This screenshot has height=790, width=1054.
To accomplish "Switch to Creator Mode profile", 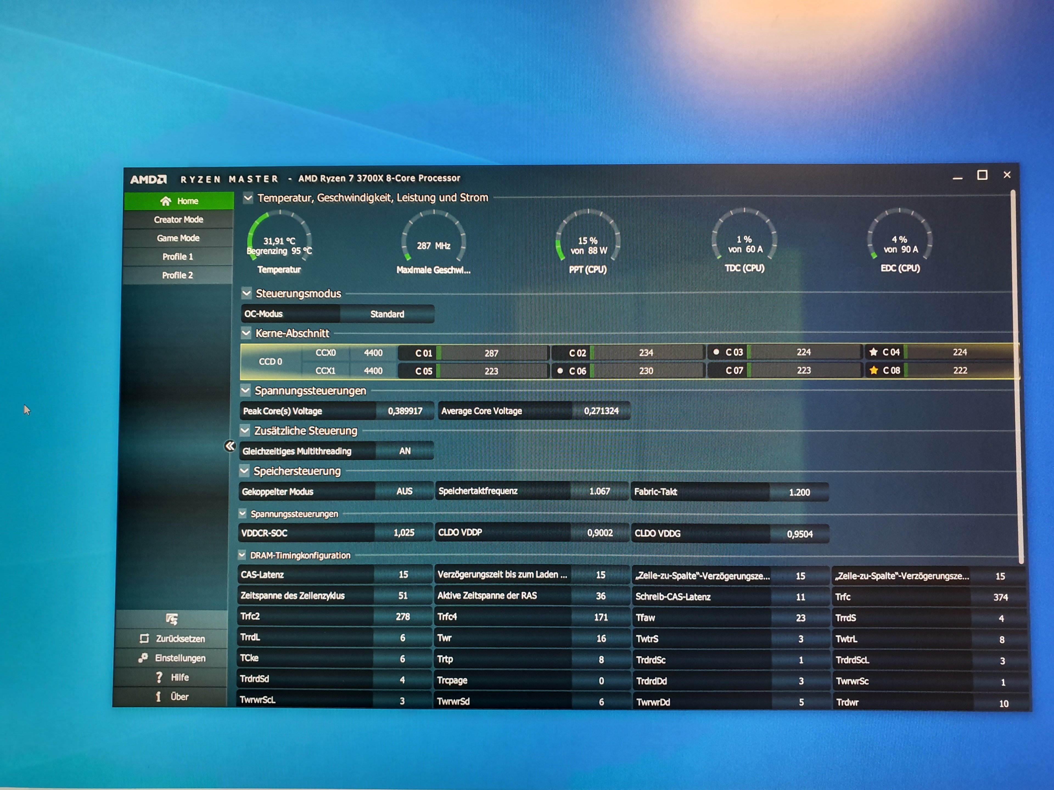I will pyautogui.click(x=178, y=219).
